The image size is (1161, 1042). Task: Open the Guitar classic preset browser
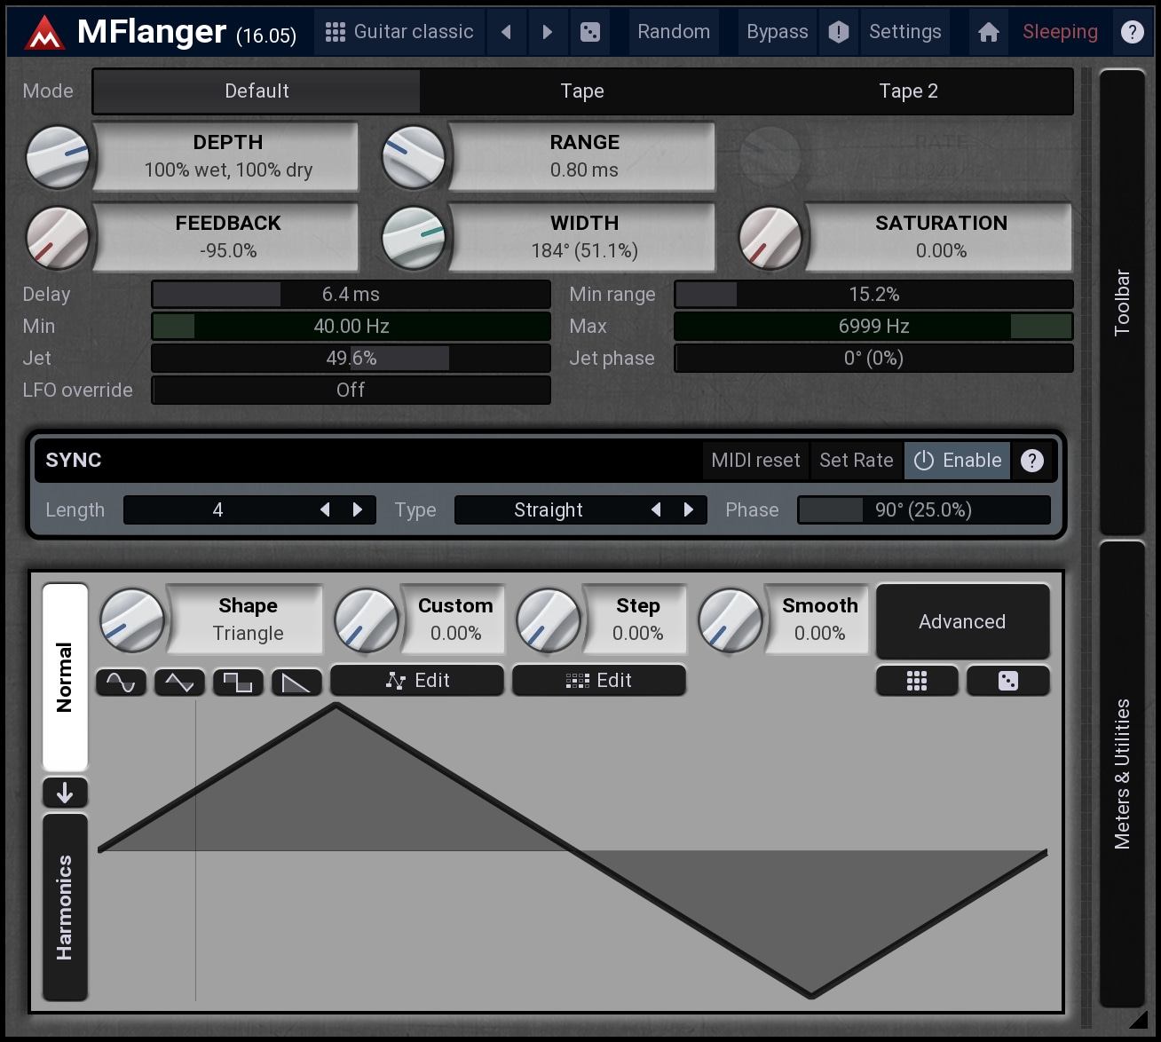click(399, 32)
